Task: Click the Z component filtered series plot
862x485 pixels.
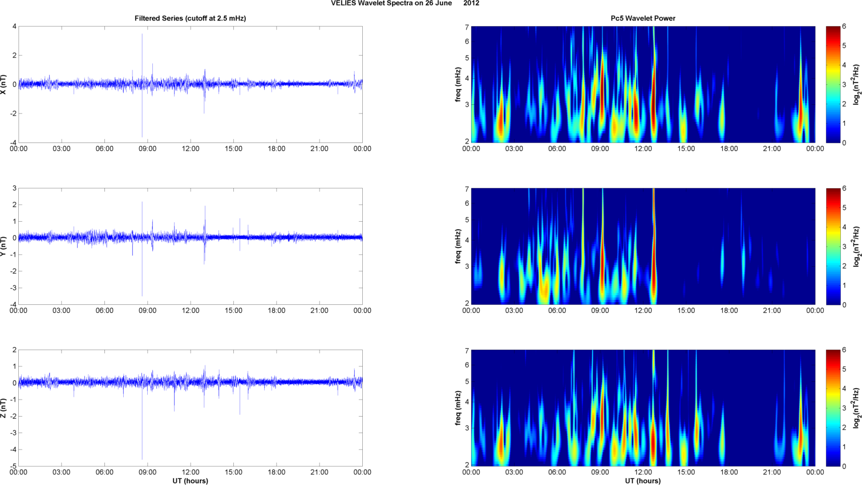Action: (191, 408)
